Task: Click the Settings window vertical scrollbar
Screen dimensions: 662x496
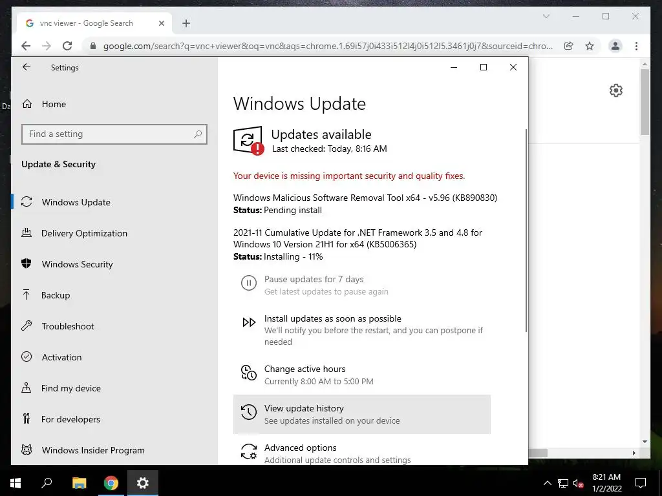Action: (526, 231)
